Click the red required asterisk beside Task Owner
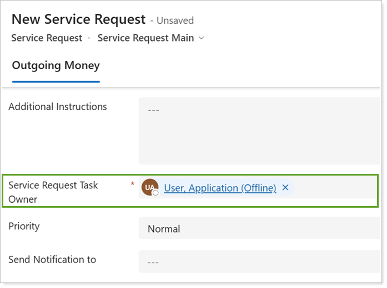This screenshot has height=288, width=387. pos(132,183)
